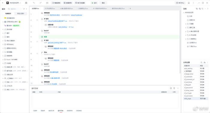Click the search icon in 流程 panel header
The image size is (210, 113).
pyautogui.click(x=202, y=9)
